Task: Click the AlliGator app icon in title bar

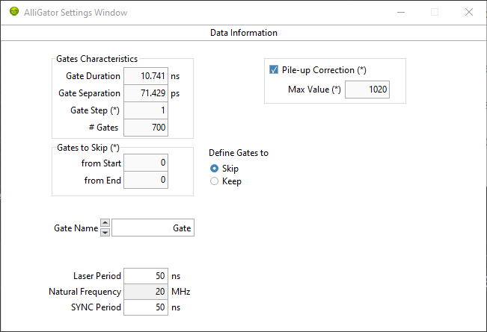Action: [x=14, y=11]
